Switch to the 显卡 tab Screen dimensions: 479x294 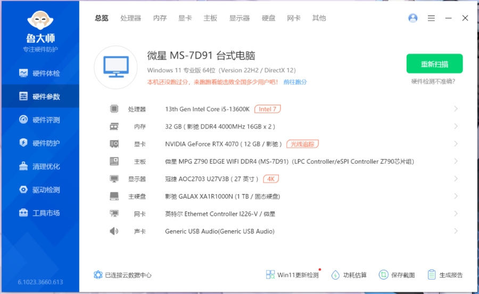185,18
